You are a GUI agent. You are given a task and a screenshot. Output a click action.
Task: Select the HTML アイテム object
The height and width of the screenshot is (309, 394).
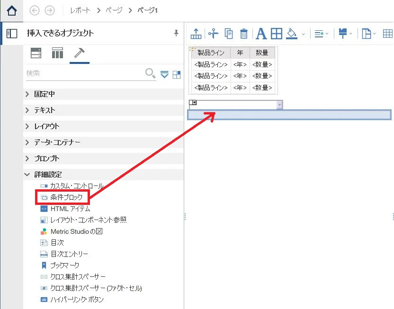65,209
